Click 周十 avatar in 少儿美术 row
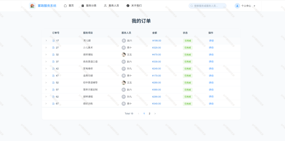This screenshot has height=141, width=285. tap(124, 48)
